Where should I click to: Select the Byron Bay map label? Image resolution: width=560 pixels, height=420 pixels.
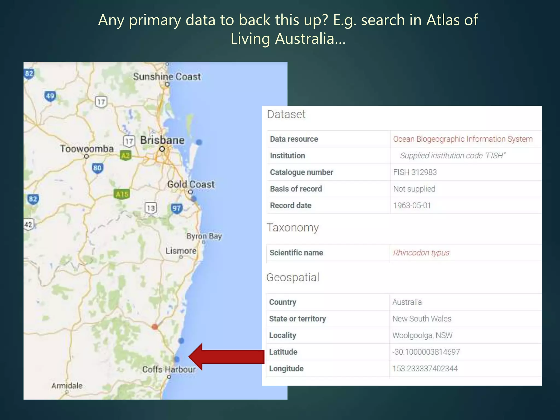pos(204,236)
